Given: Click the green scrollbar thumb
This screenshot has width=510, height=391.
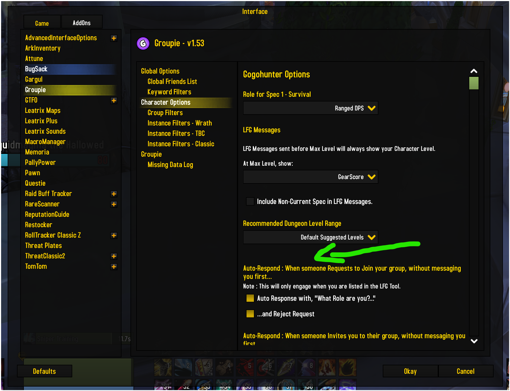Looking at the screenshot, I should [x=474, y=83].
